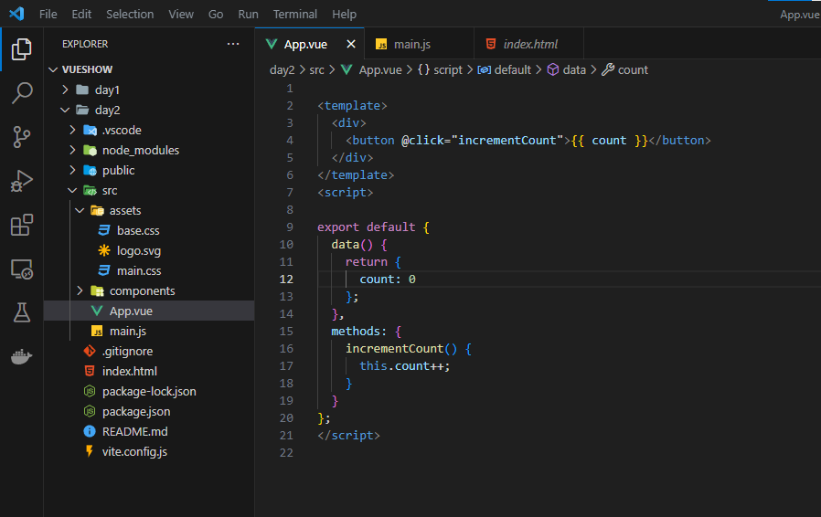Click "incrementCount()" method on line 16

click(x=401, y=349)
